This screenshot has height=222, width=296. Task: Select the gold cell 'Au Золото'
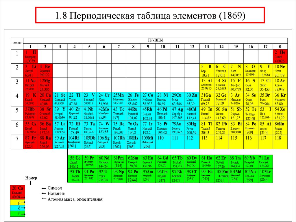[x=177, y=128]
